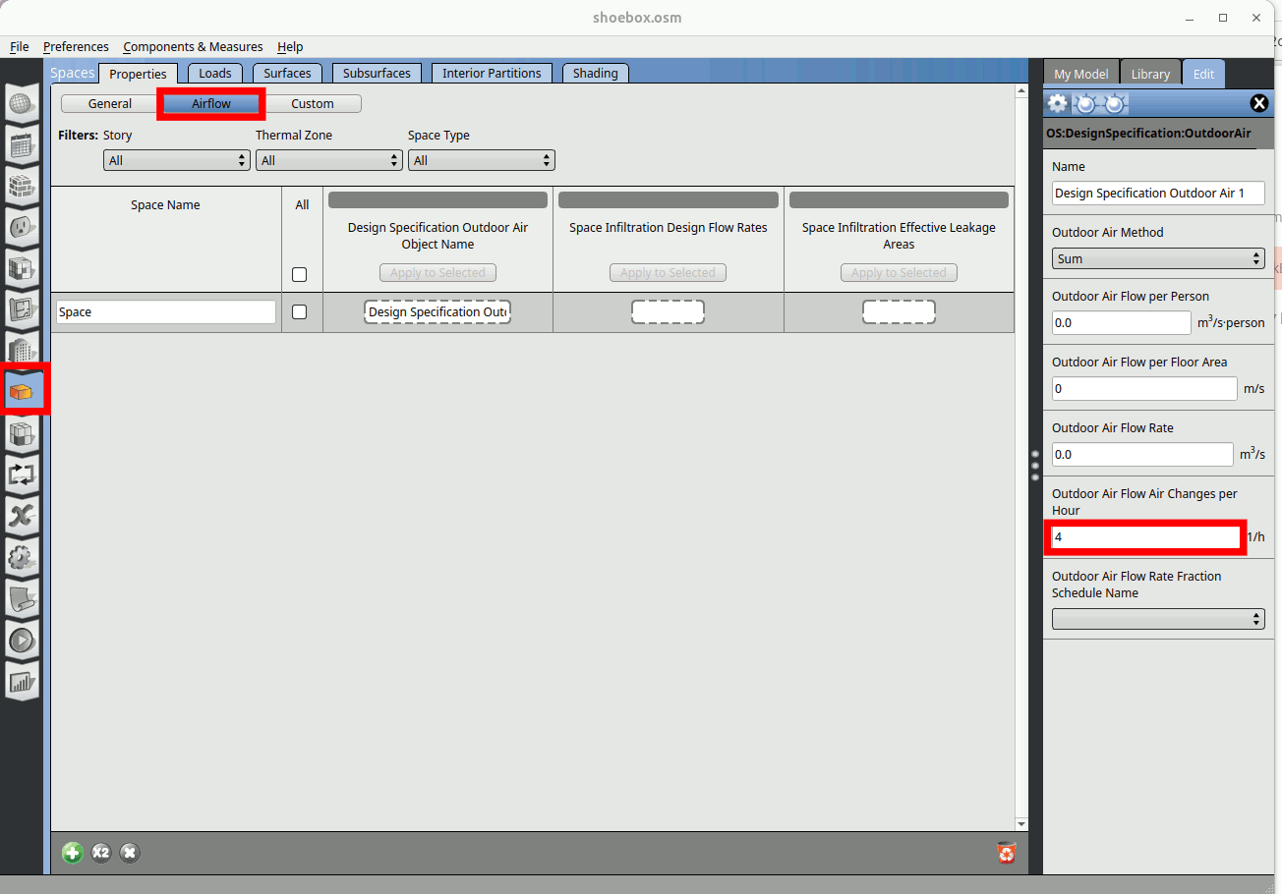Click the x2 duplicate object button
This screenshot has height=894, width=1282.
pos(101,853)
